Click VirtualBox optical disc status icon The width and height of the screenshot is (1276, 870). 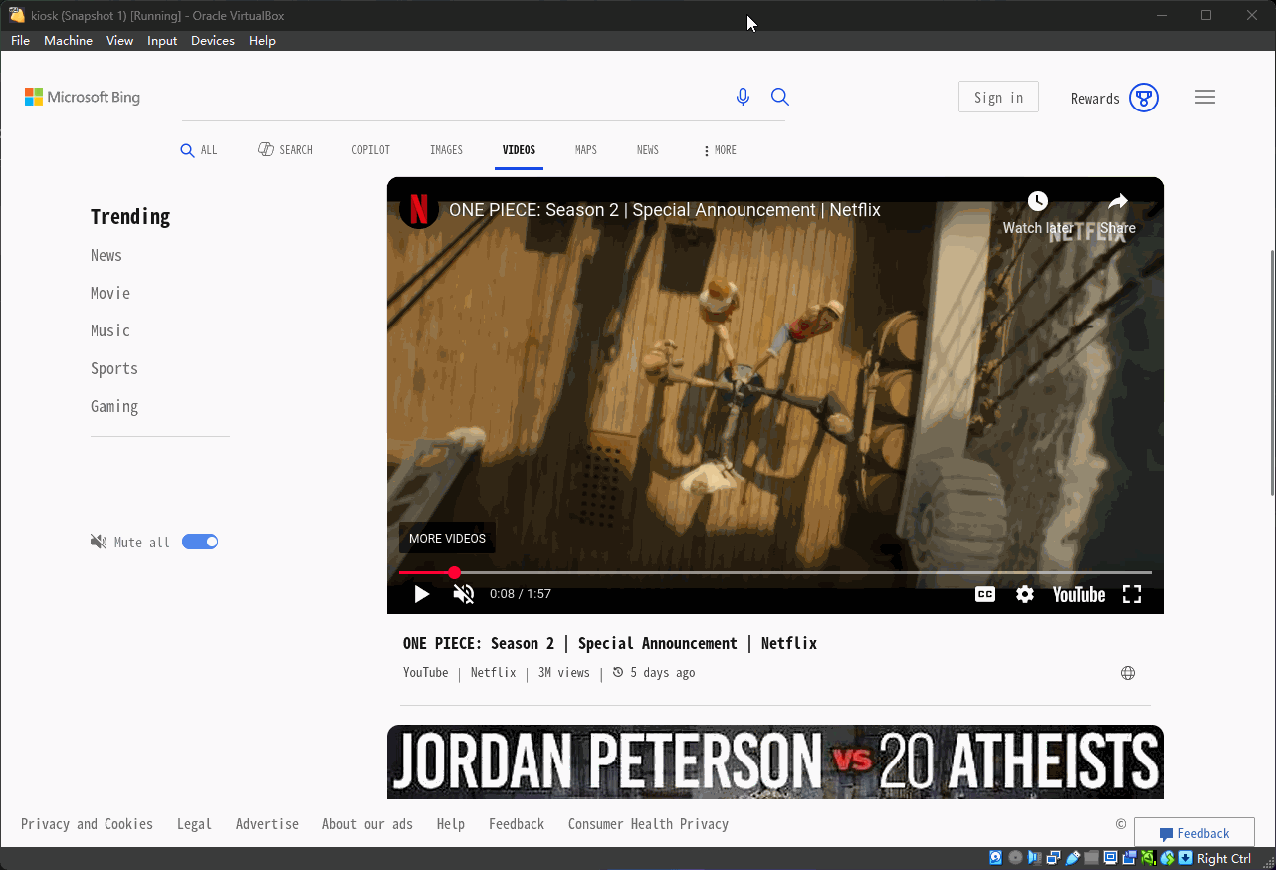tap(1015, 858)
